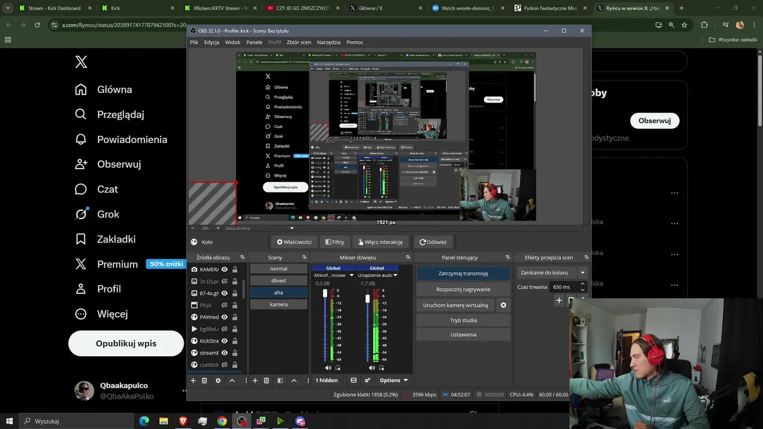Move source up in Źródła obrazu toolbar
This screenshot has height=429, width=763.
232,380
